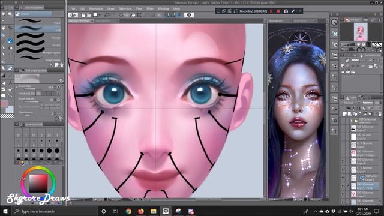Screen dimensions: 384x216
Task: Open the File menu
Action: coord(73,8)
